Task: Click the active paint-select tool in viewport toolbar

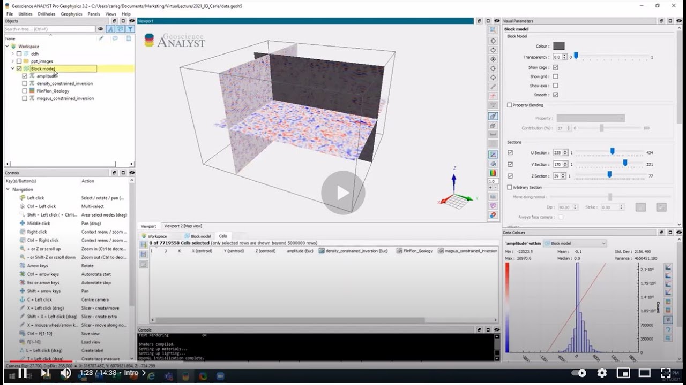Action: (493, 116)
